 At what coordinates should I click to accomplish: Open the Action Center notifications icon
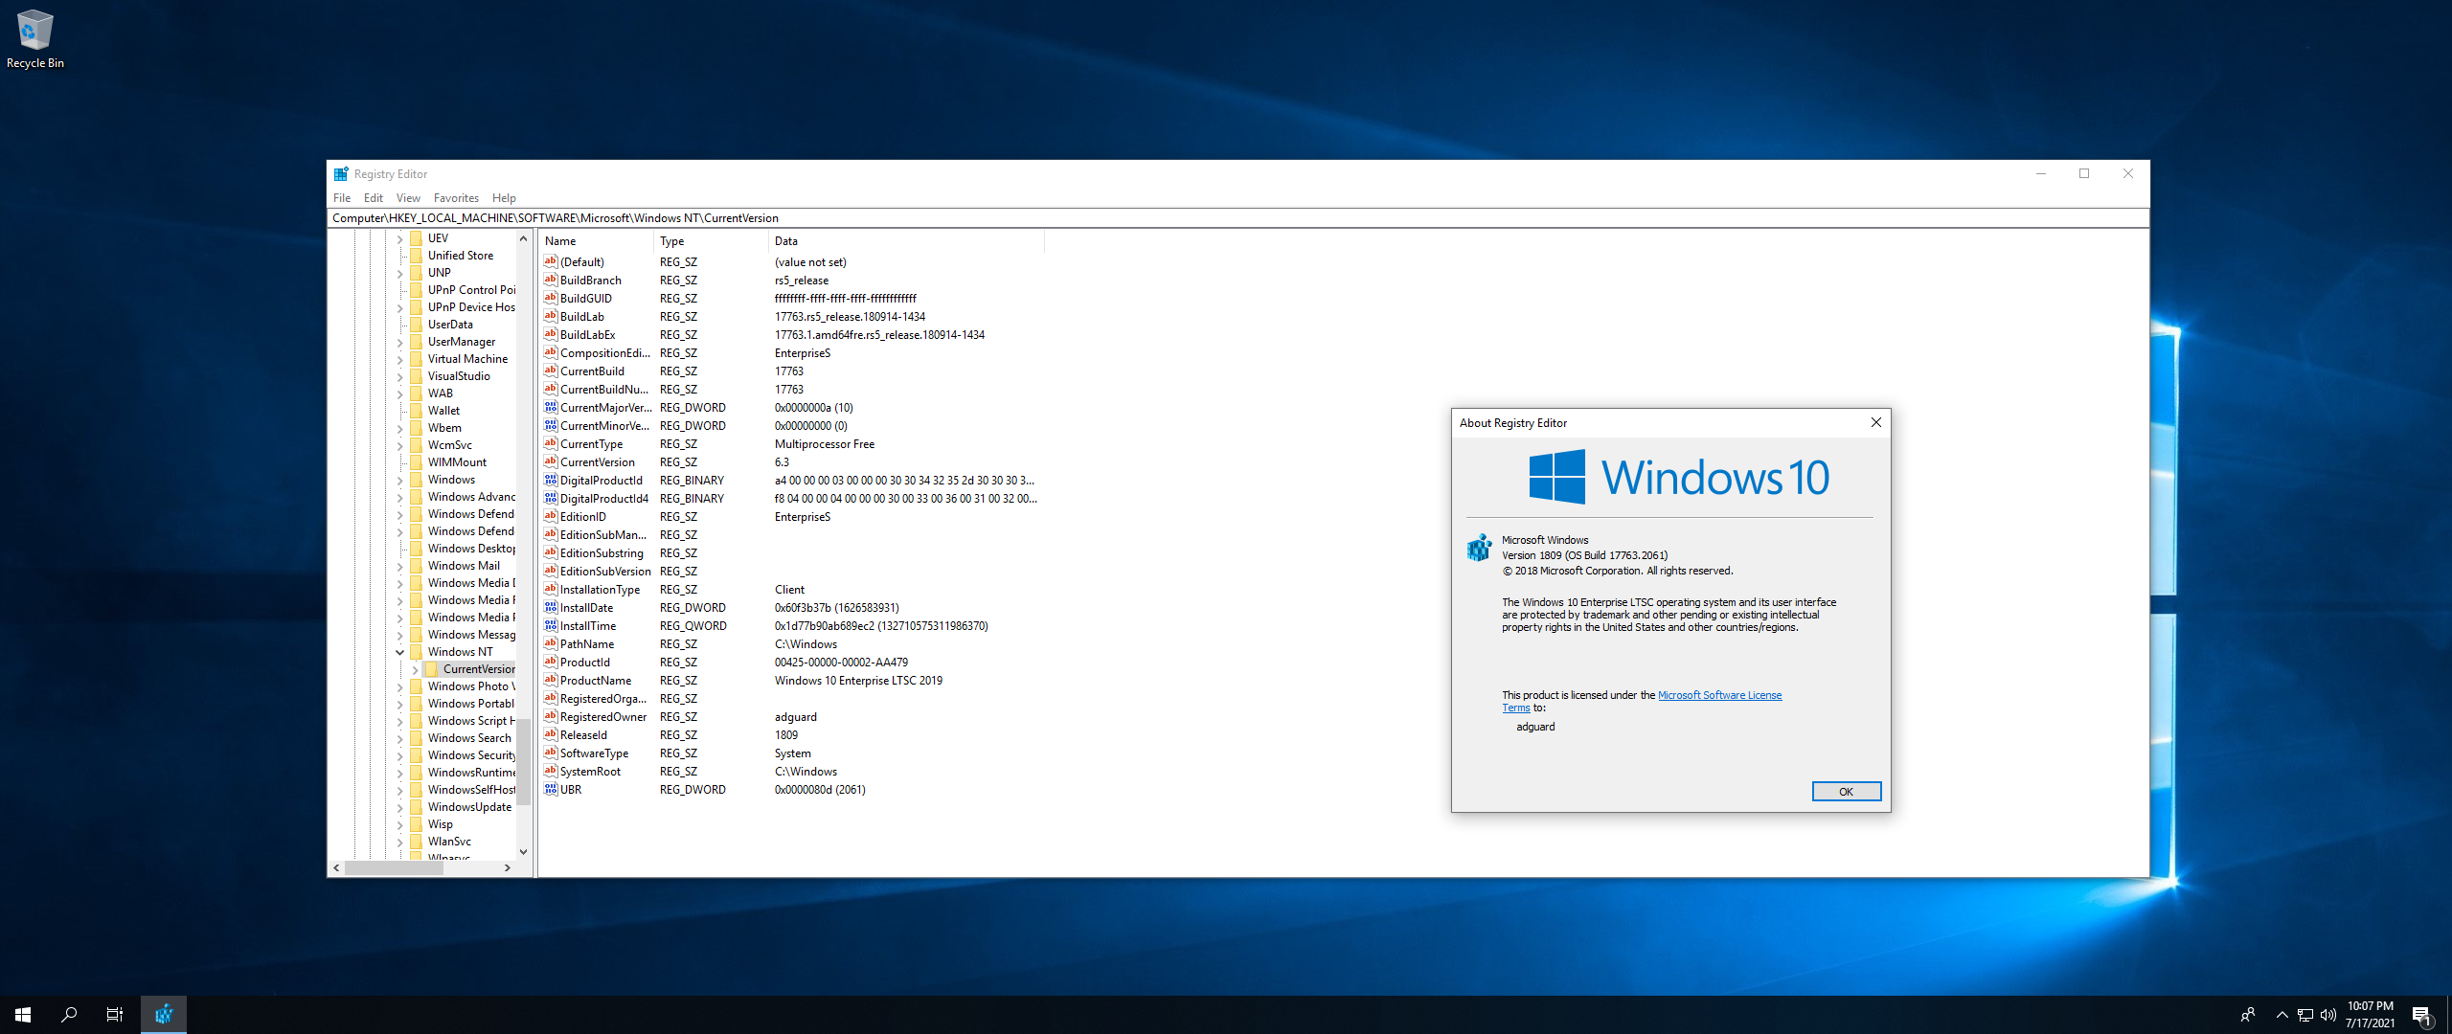(x=2421, y=1015)
